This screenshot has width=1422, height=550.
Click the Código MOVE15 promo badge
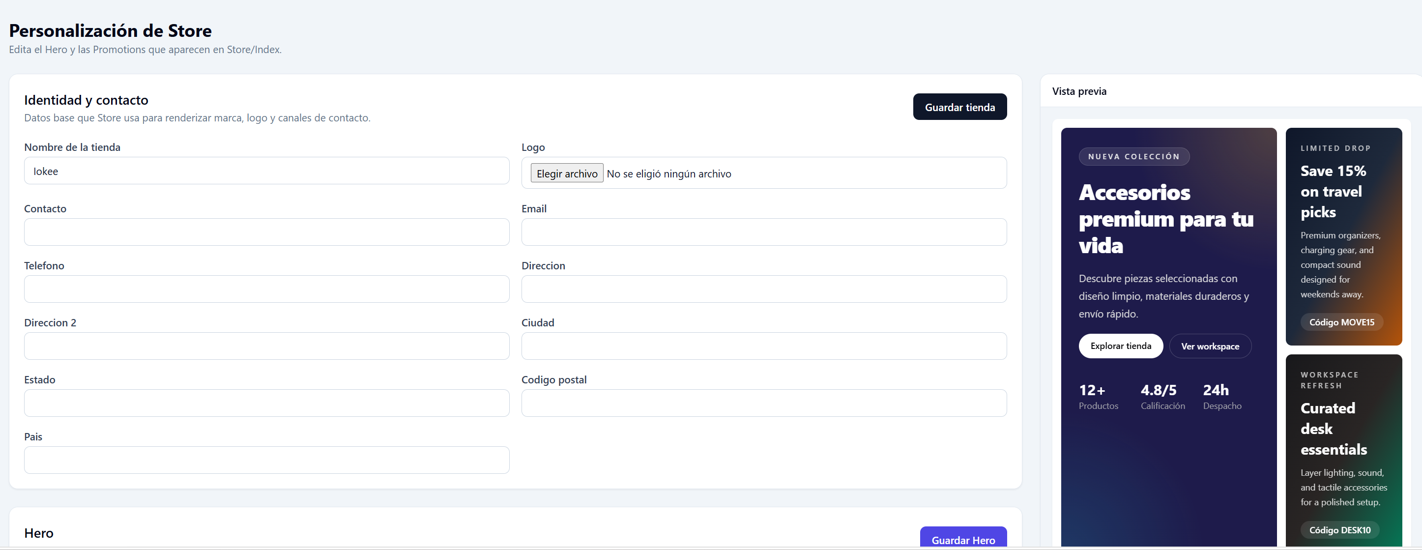(x=1341, y=322)
